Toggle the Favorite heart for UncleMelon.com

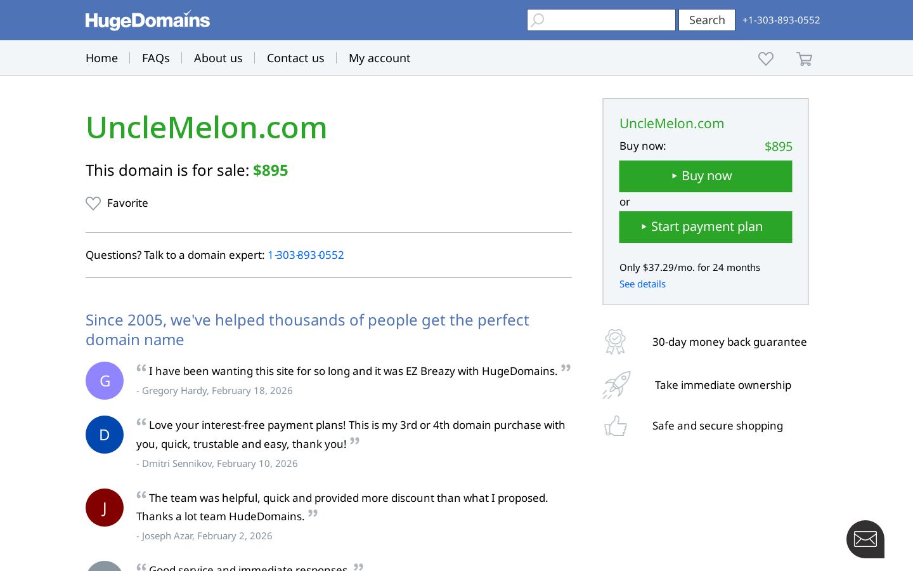click(x=93, y=203)
